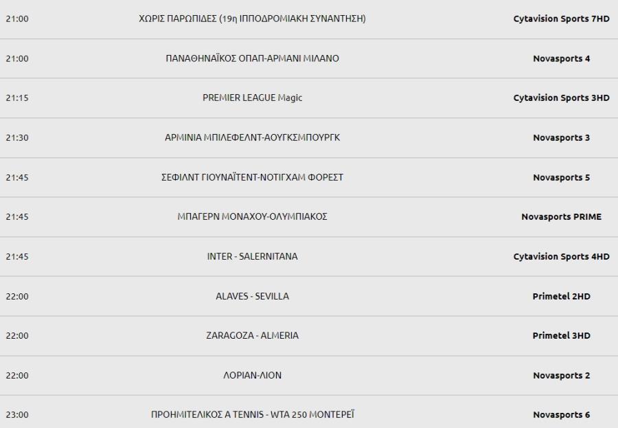Click the PREMIER LEAGUE Magic program title

coord(252,98)
